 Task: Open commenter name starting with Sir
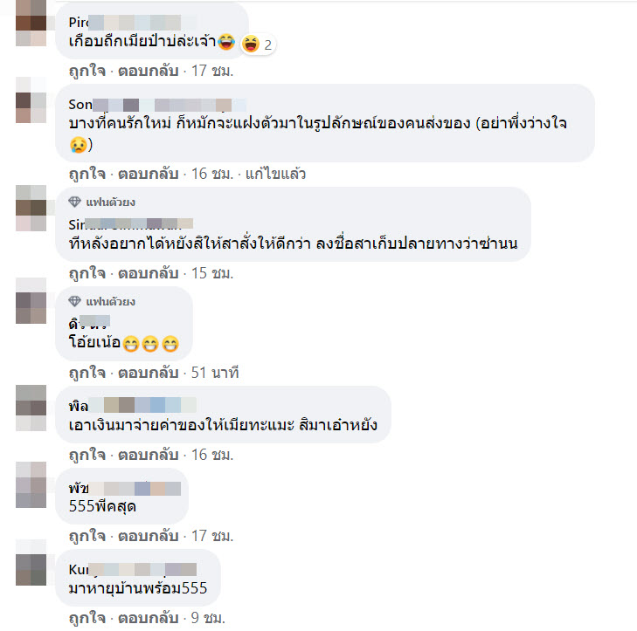[131, 224]
